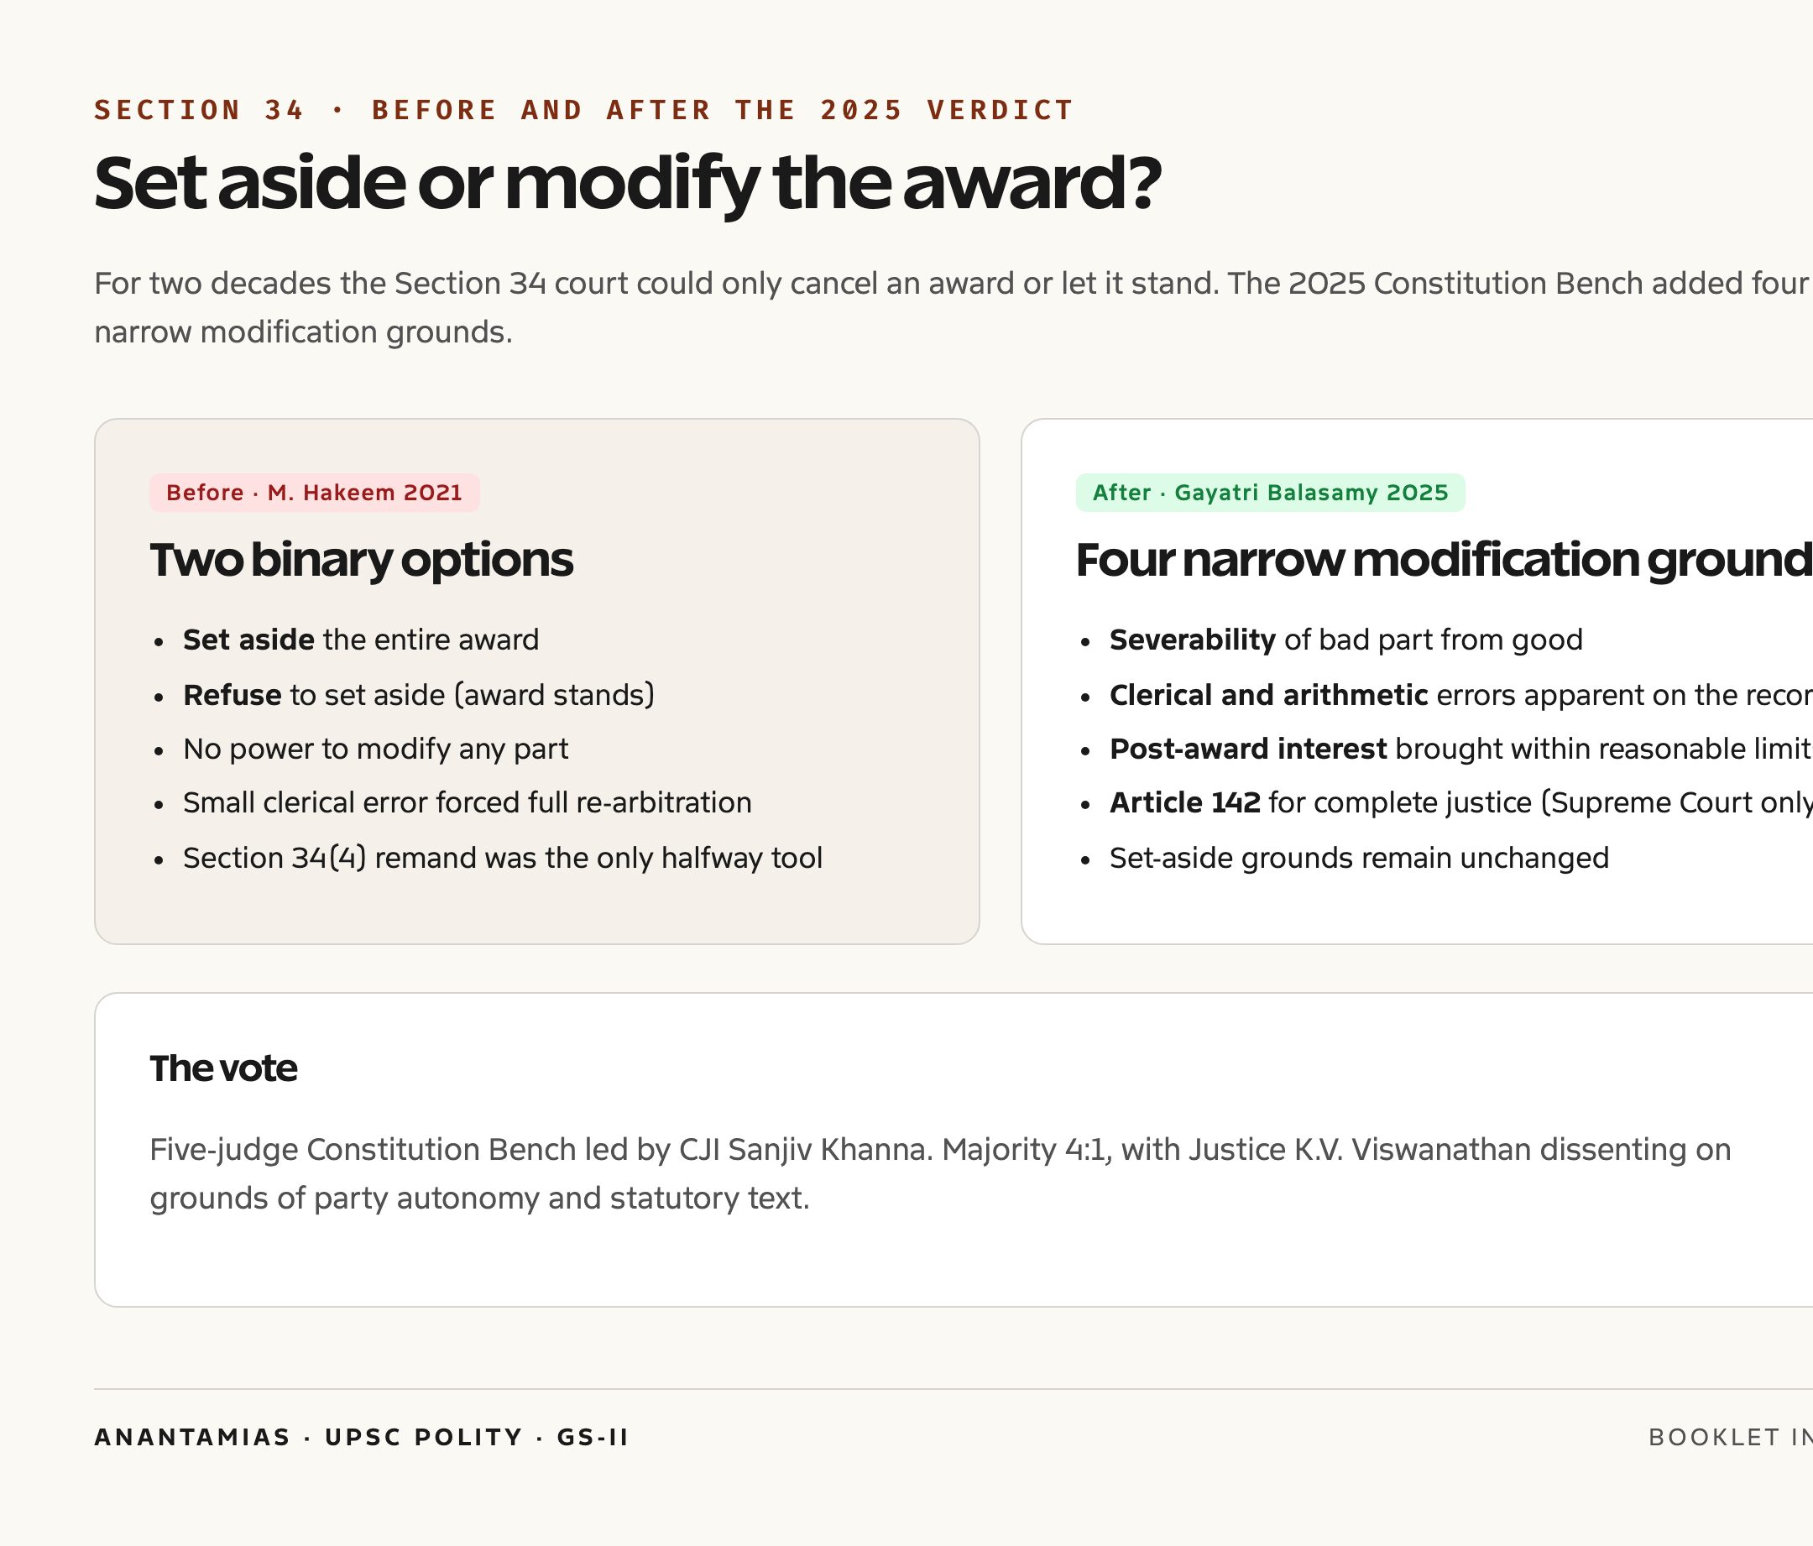Click the 'Article 142' bullet item
This screenshot has height=1546, width=1813.
click(x=1460, y=802)
